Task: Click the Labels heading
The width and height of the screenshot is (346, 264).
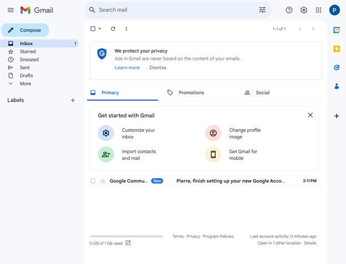Action: (x=16, y=100)
